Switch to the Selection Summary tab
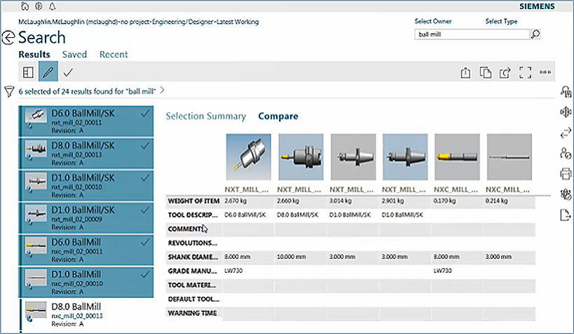The image size is (574, 334). [x=205, y=116]
